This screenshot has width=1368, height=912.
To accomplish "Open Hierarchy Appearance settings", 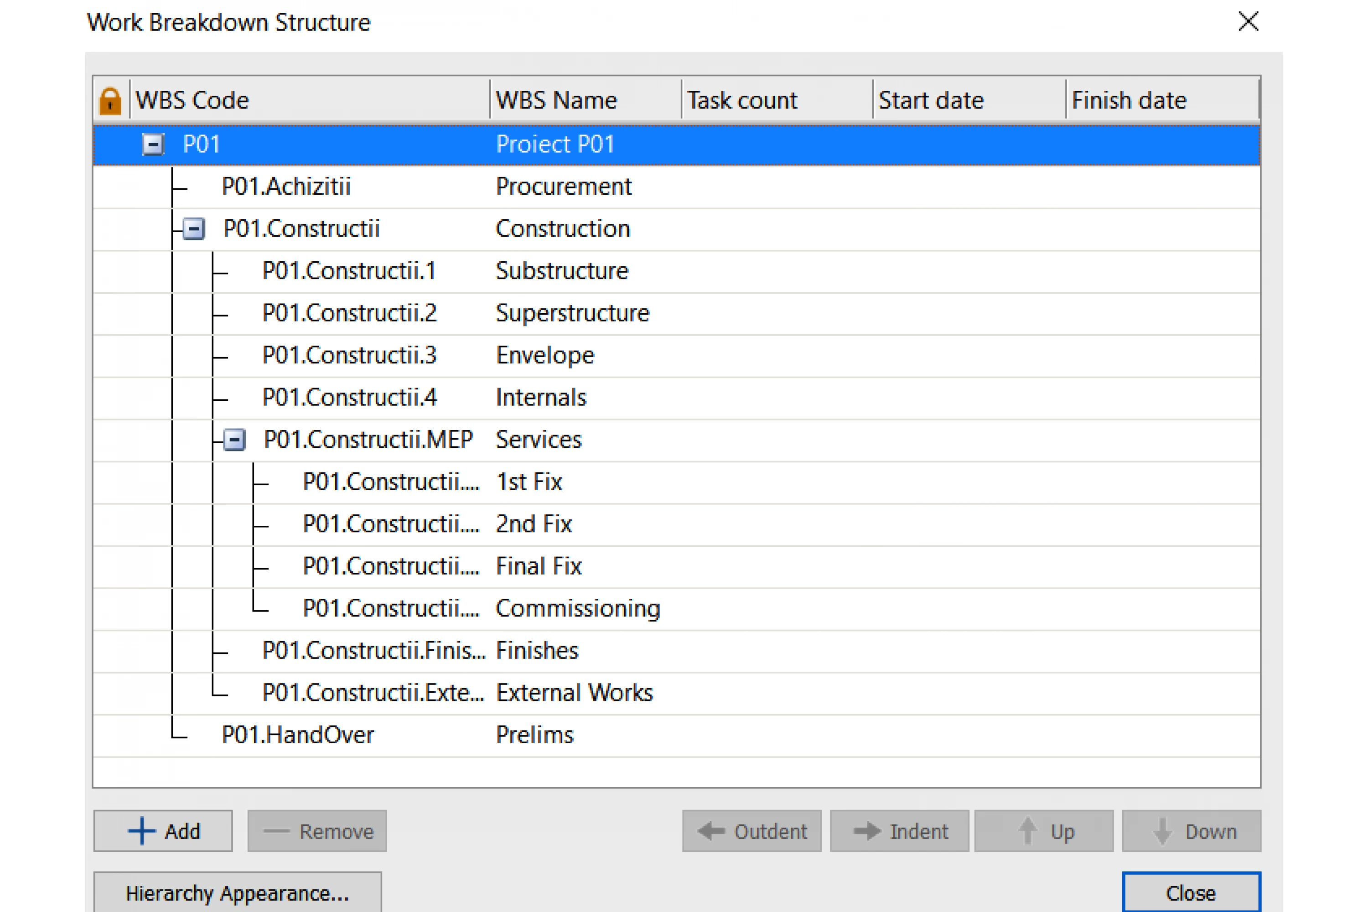I will pyautogui.click(x=237, y=893).
